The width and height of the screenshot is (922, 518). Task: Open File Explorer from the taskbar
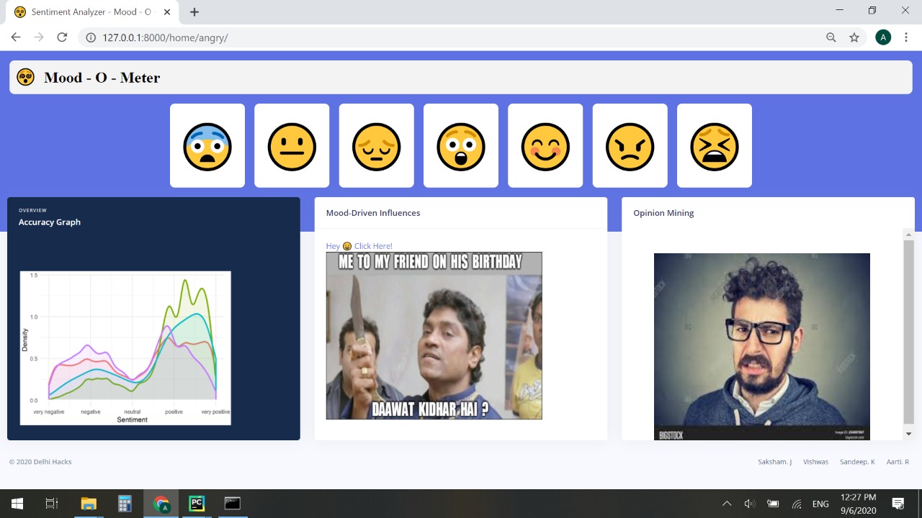[x=89, y=504]
